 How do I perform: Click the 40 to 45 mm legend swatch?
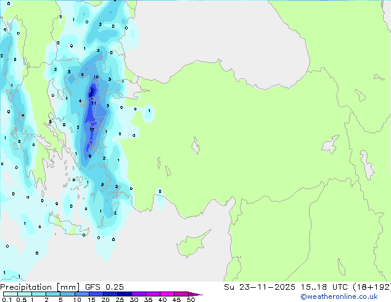167,294
